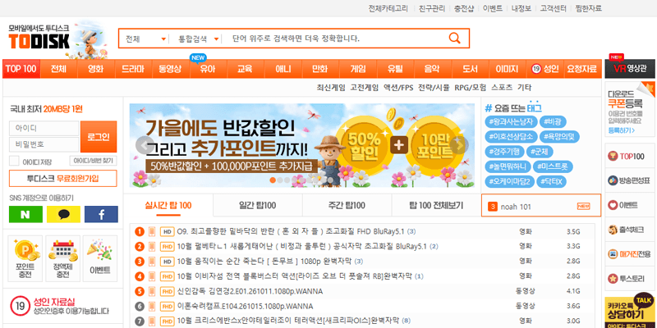Open 투스토리 in the right sidebar
657x328 pixels.
(x=630, y=278)
